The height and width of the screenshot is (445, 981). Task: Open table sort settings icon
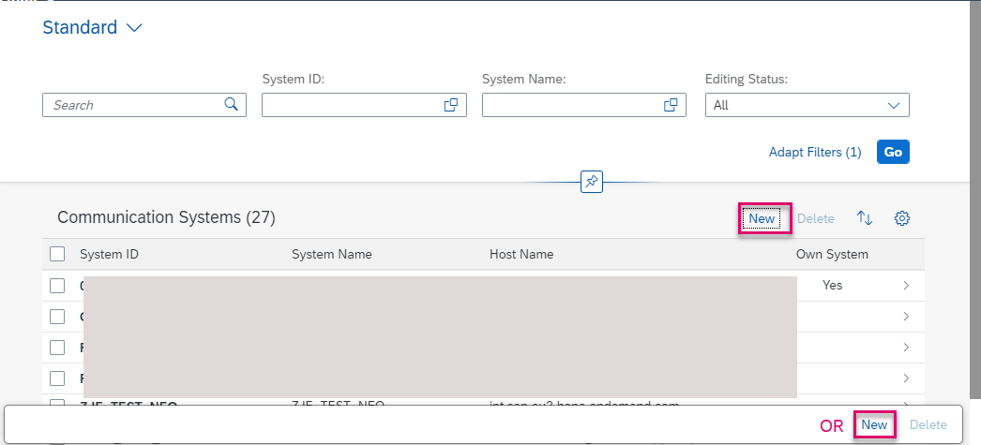[x=865, y=218]
